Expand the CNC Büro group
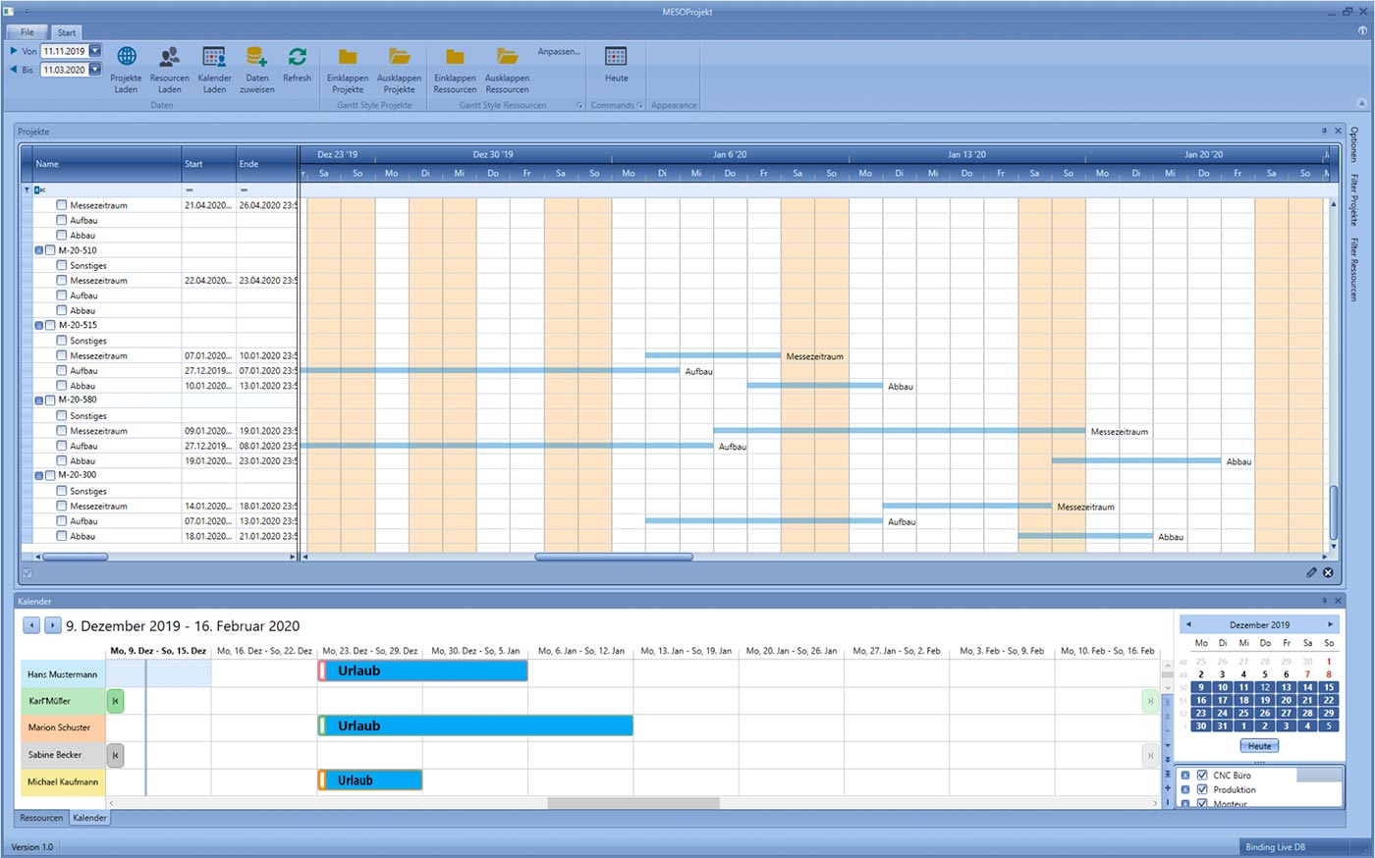Image resolution: width=1375 pixels, height=858 pixels. [1185, 775]
